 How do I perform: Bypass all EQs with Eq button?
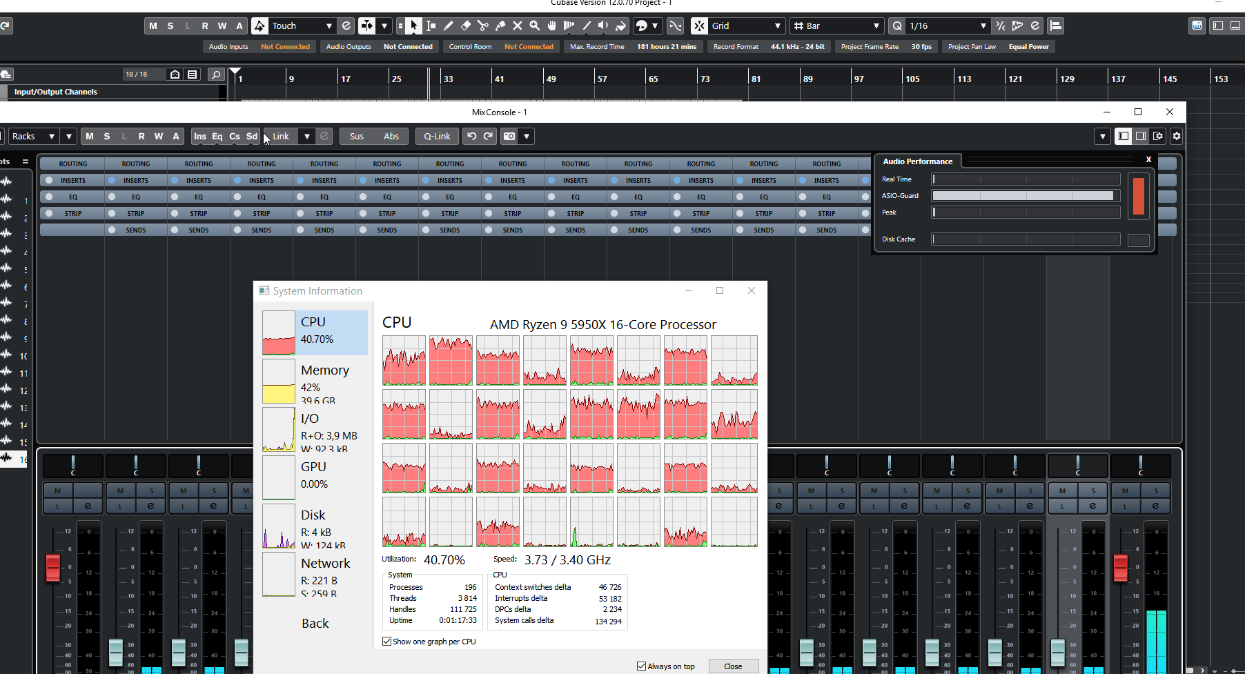(x=217, y=137)
